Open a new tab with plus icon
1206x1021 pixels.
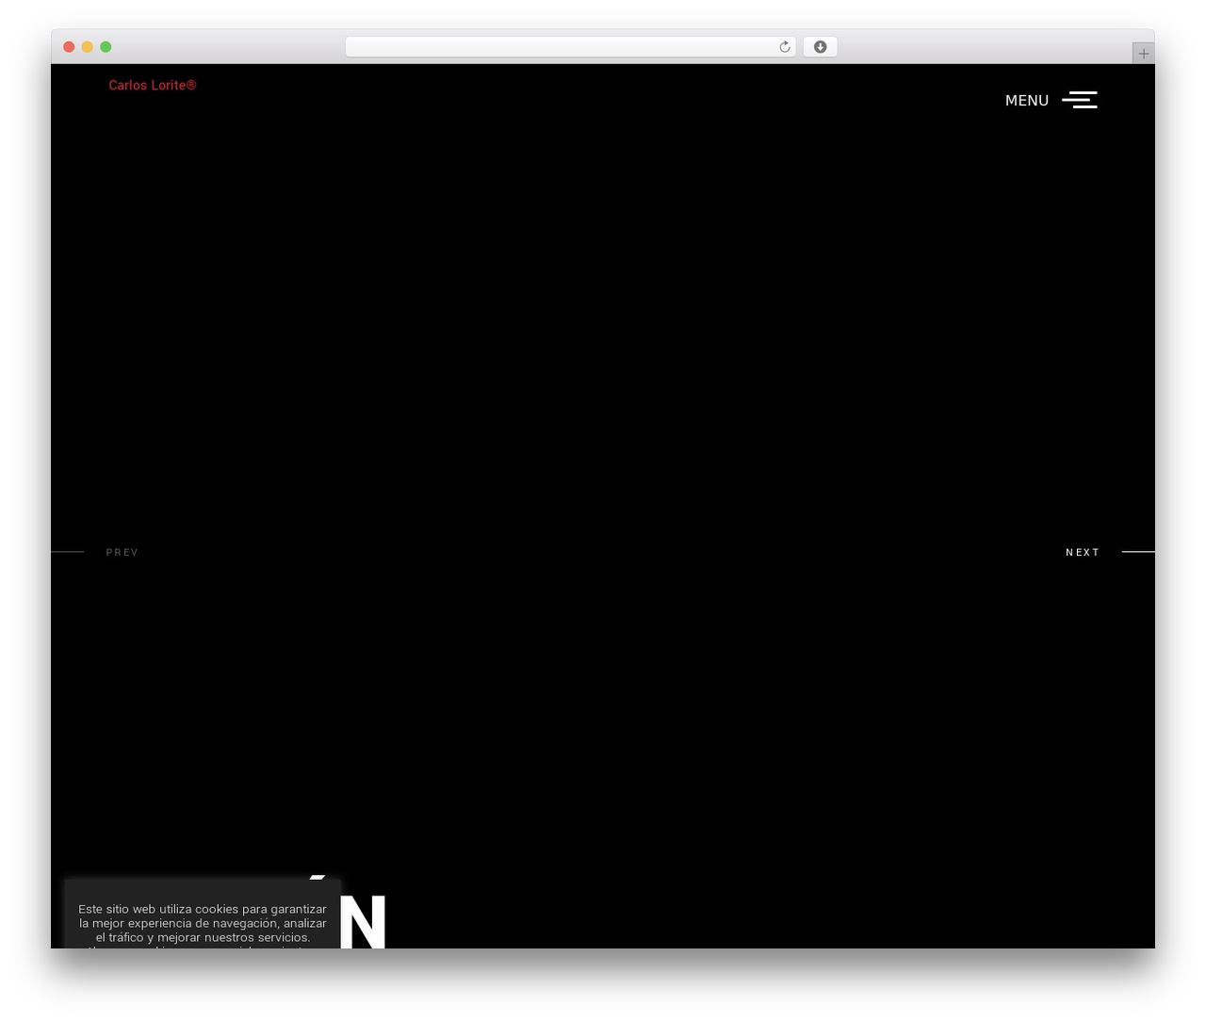(x=1144, y=54)
